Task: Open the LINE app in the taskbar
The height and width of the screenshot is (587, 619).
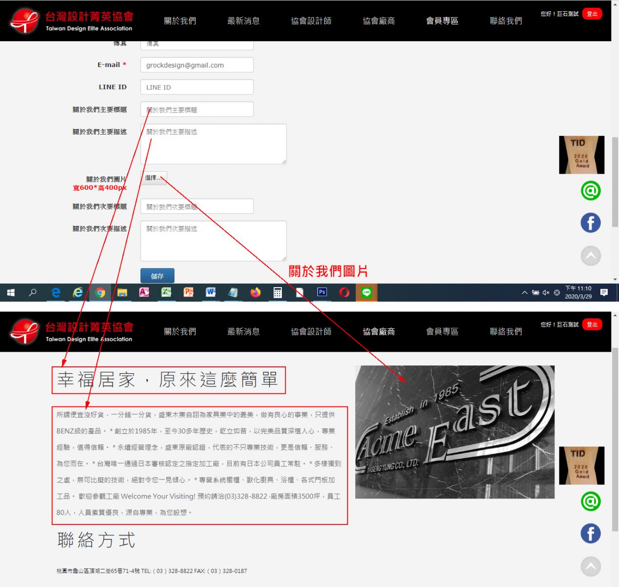Action: (x=367, y=293)
